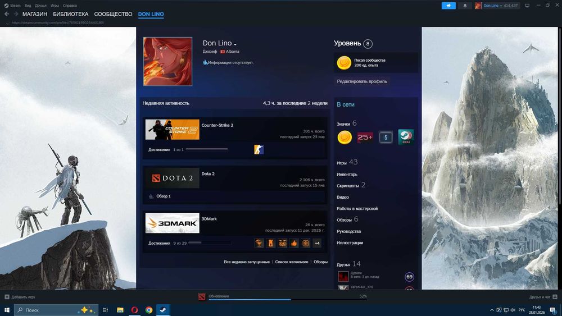The width and height of the screenshot is (562, 316).
Task: Click the owl achievement icon in 3DMark
Action: click(x=283, y=243)
